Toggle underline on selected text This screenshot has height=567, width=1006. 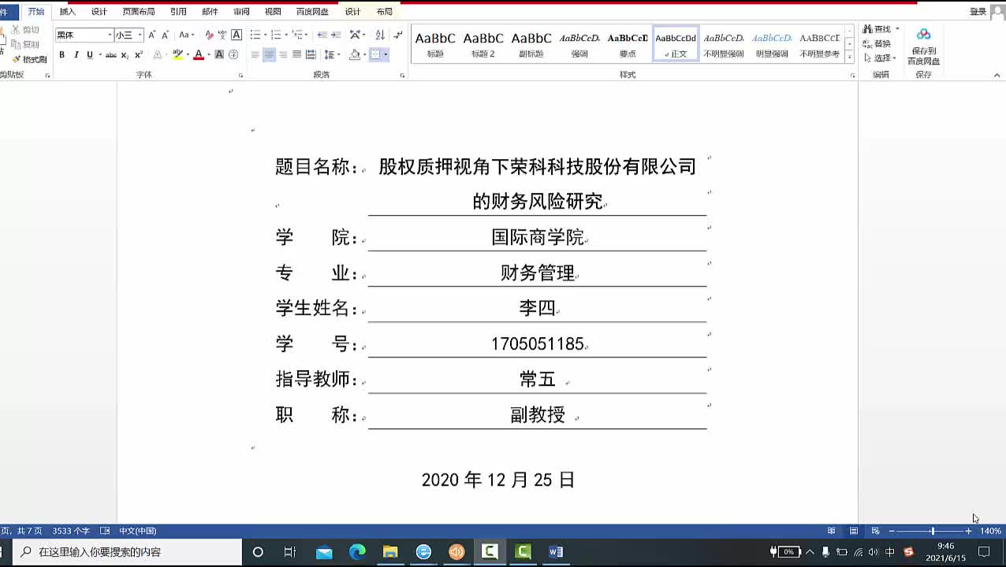(90, 54)
